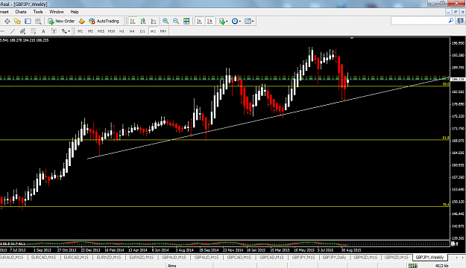Click the 22 Dec 2013 date label

click(90, 250)
